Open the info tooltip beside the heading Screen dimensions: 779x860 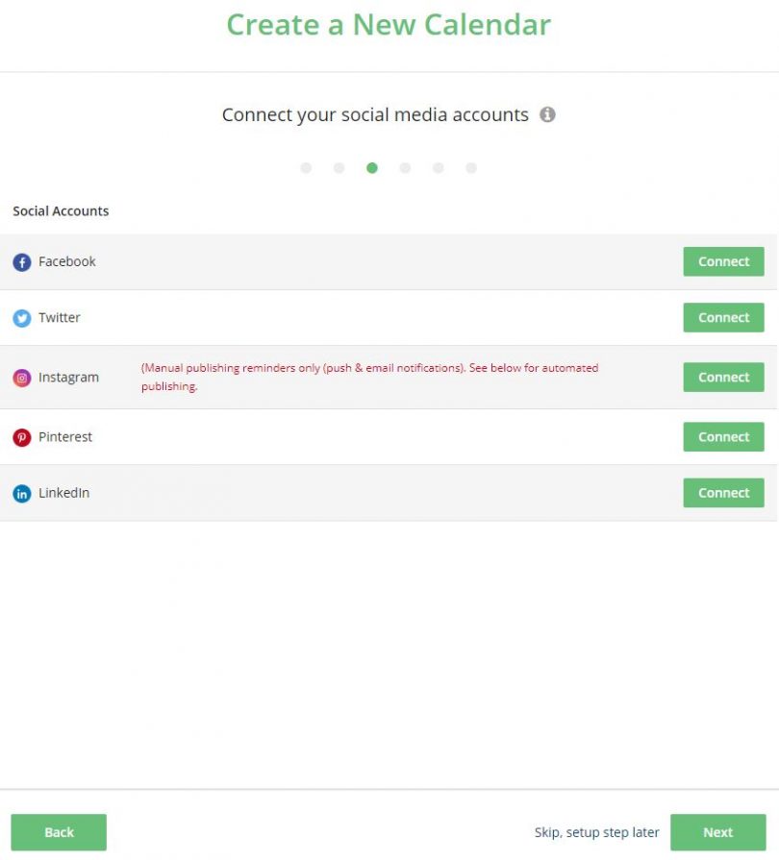[548, 114]
